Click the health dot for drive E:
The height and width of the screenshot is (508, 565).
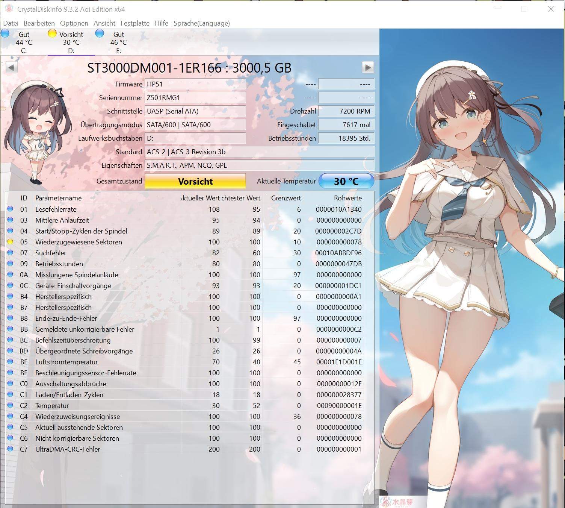click(x=100, y=33)
